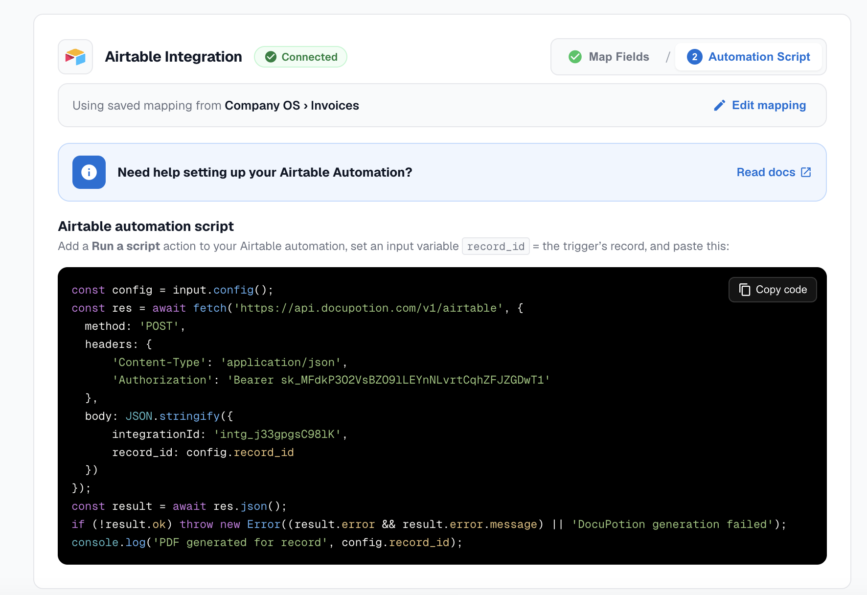Open the Map Fields step

(x=609, y=57)
